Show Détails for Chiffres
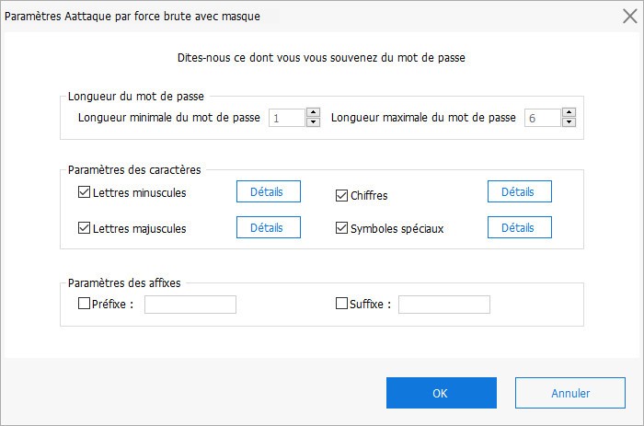 [x=519, y=191]
